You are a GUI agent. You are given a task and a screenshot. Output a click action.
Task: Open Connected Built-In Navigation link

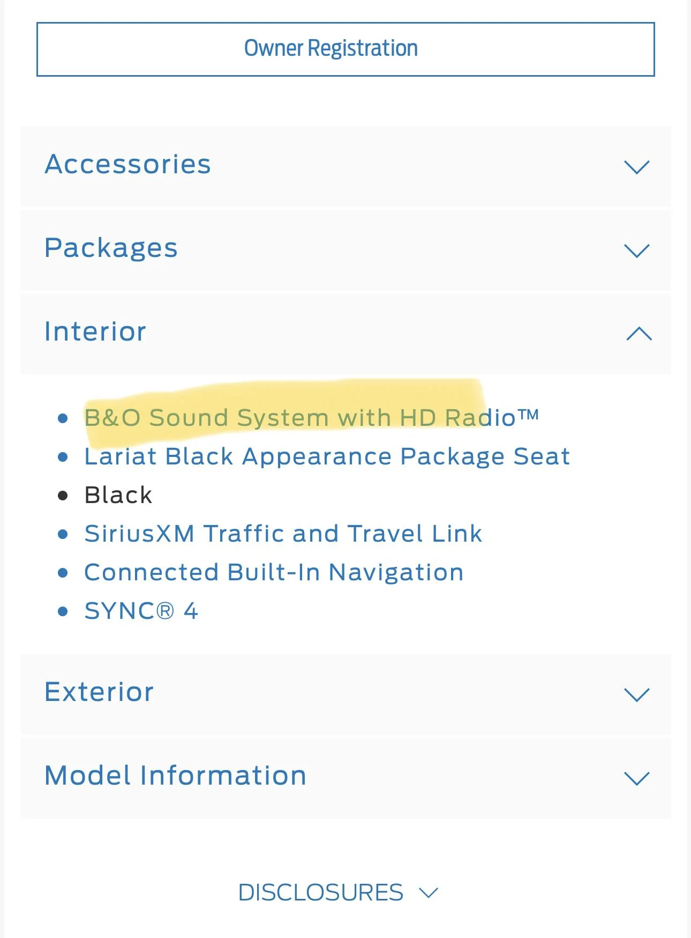coord(274,572)
